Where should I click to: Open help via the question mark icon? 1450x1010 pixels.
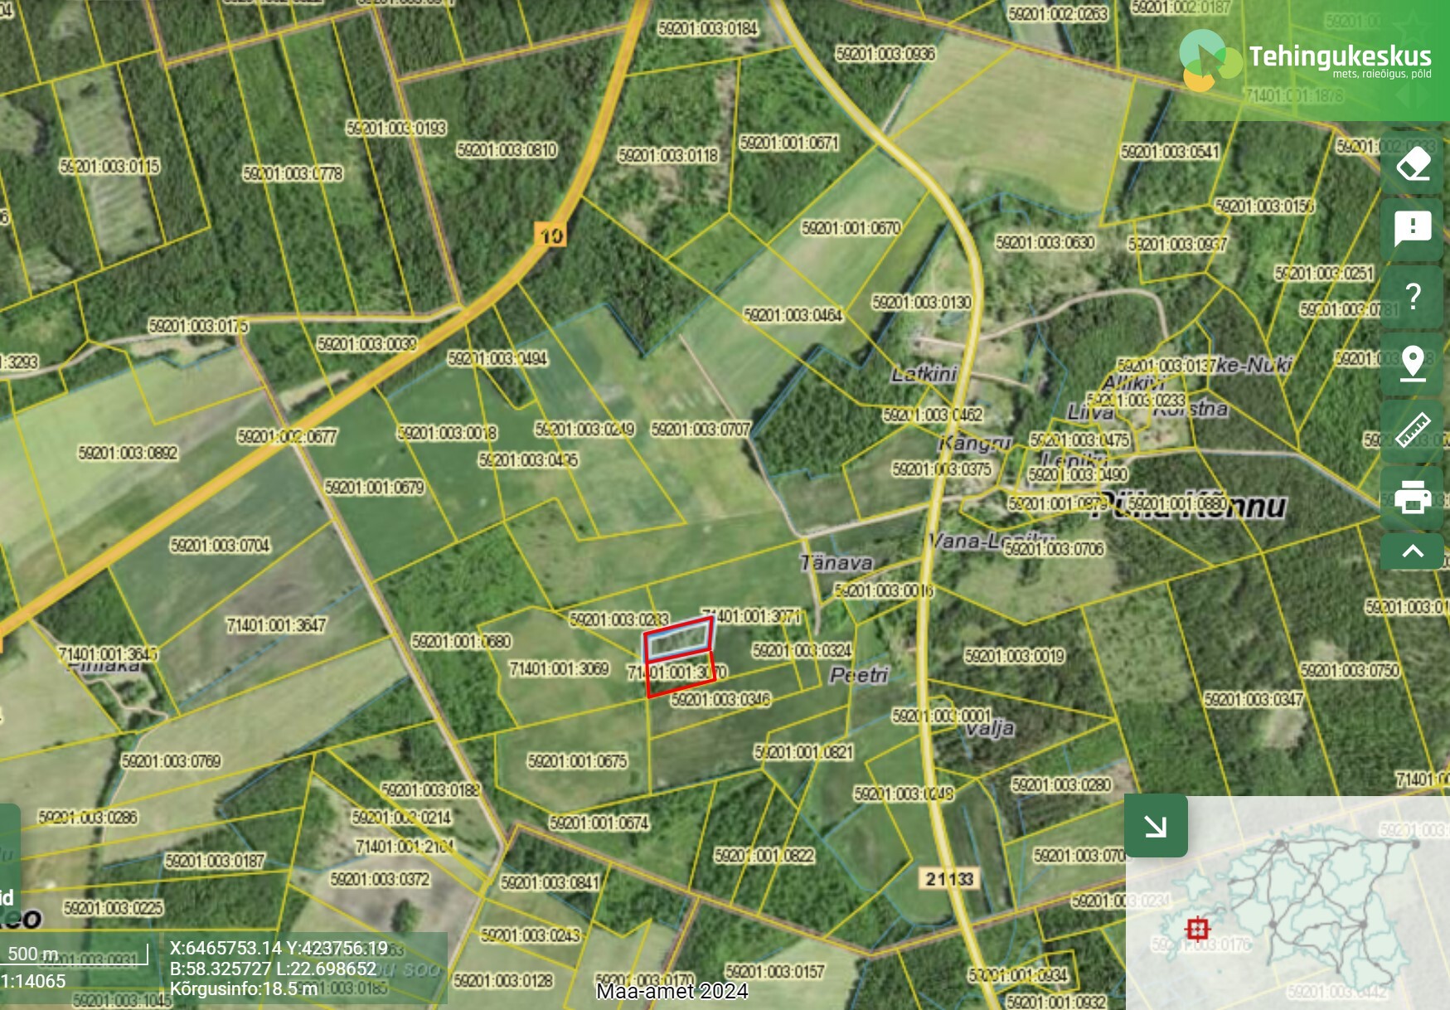click(x=1413, y=296)
